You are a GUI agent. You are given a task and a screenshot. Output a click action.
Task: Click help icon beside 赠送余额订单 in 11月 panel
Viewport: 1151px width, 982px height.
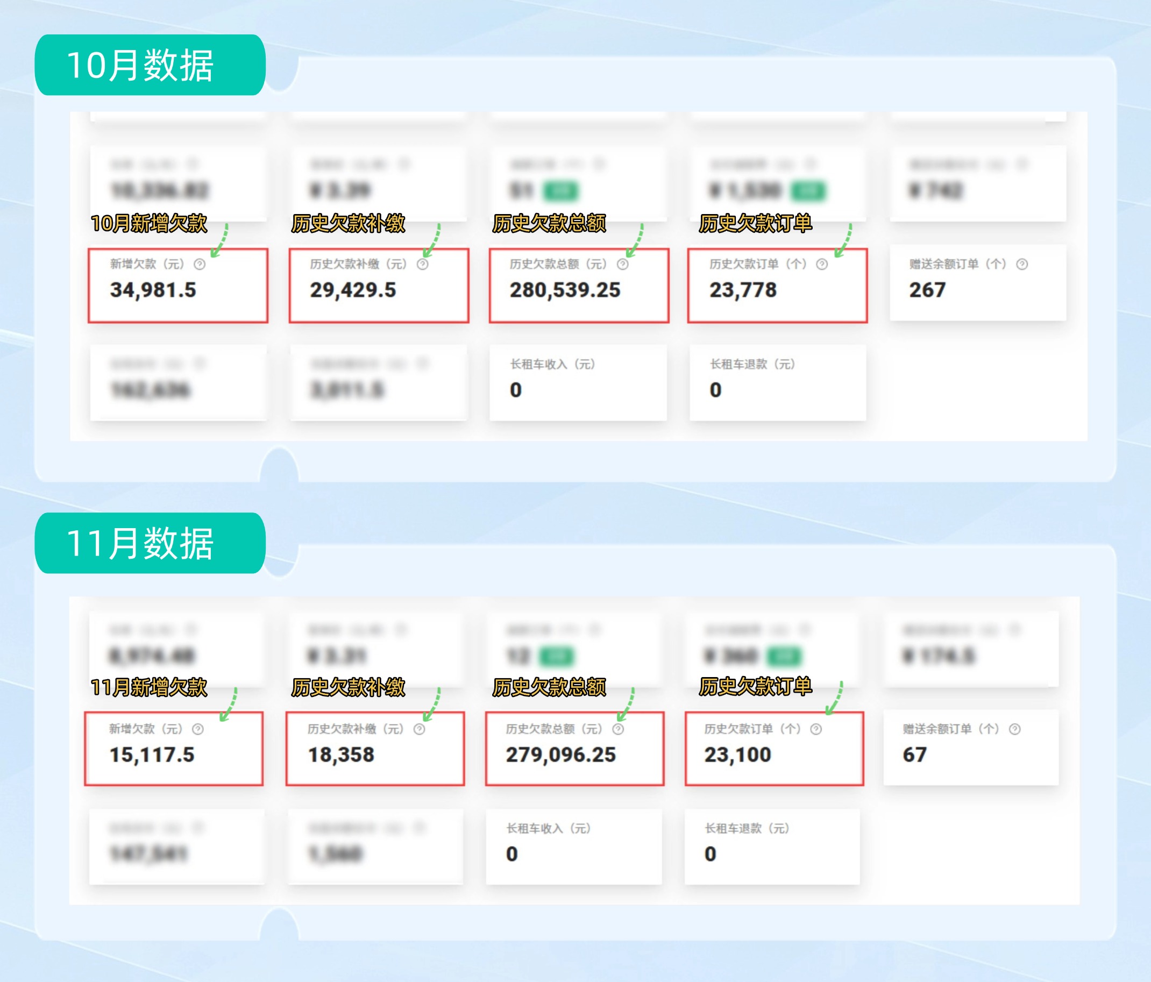point(1014,729)
